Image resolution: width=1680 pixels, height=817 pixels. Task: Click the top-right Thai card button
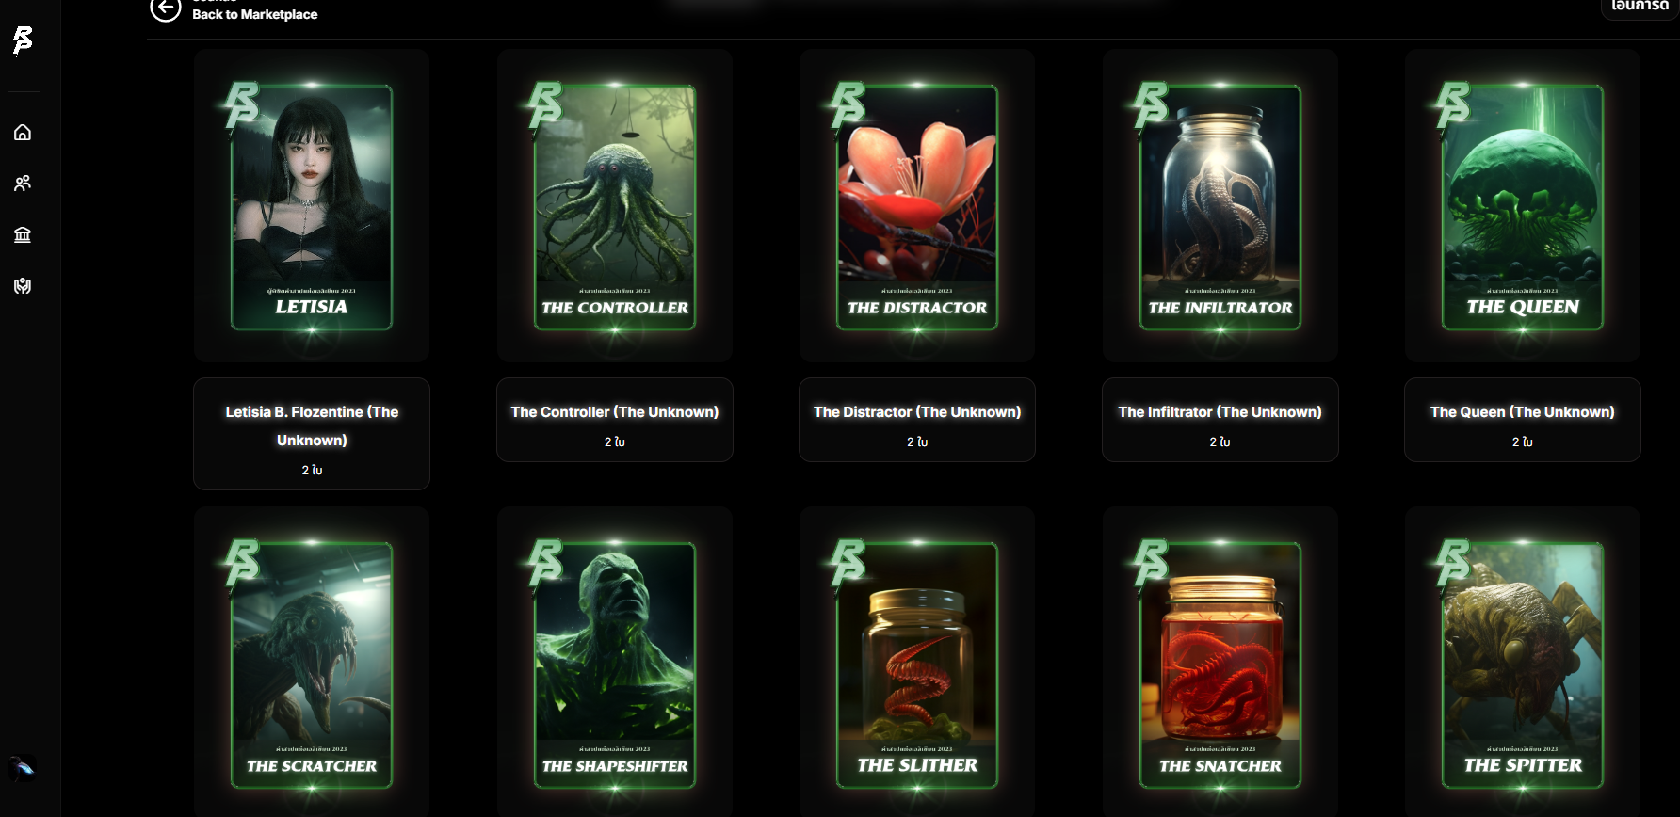point(1640,8)
